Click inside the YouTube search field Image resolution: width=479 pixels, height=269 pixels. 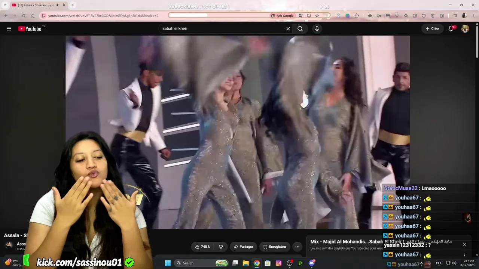click(x=222, y=29)
